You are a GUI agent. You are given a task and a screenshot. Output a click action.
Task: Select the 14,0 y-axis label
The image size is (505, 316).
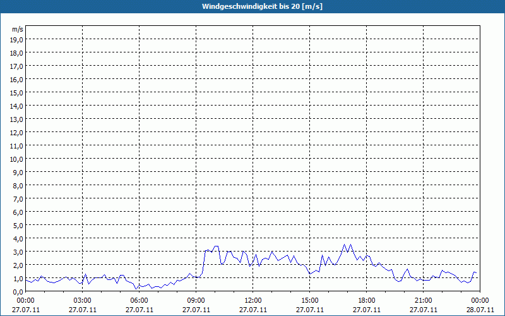pos(16,106)
